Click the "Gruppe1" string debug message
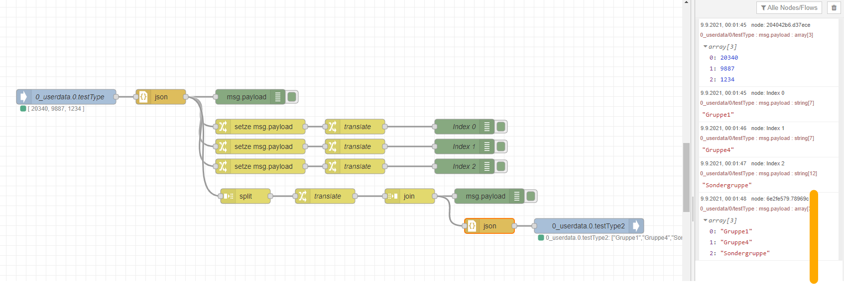Screen dimensions: 844x284 (x=718, y=115)
